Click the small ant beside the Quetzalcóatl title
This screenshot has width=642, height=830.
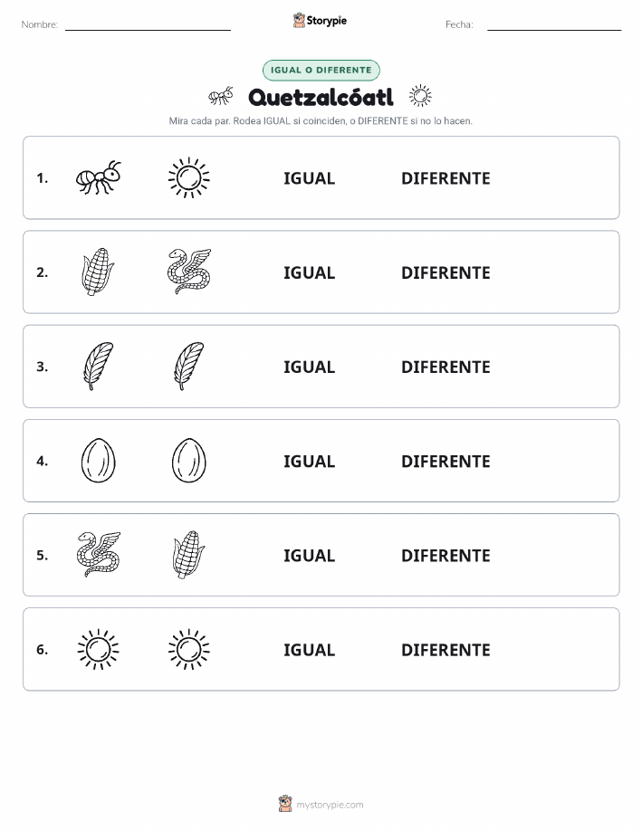[x=221, y=96]
